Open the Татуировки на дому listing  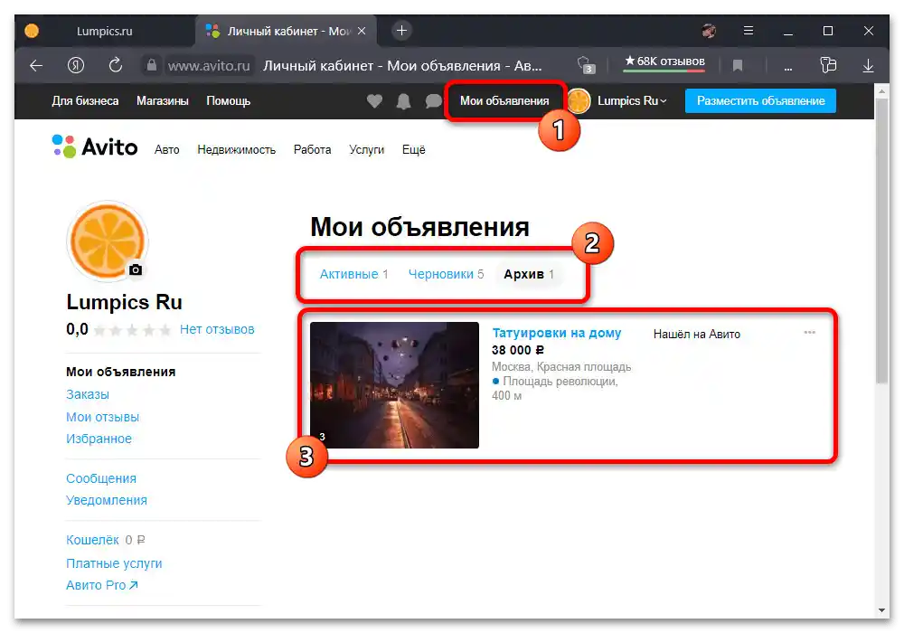(x=556, y=333)
